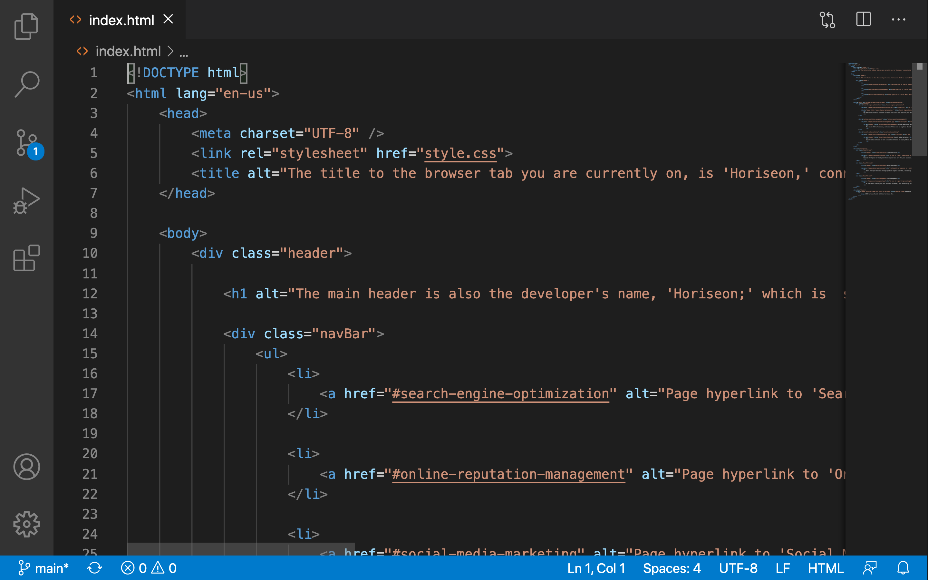
Task: Click the Synchronize Changes icon
Action: tap(94, 568)
